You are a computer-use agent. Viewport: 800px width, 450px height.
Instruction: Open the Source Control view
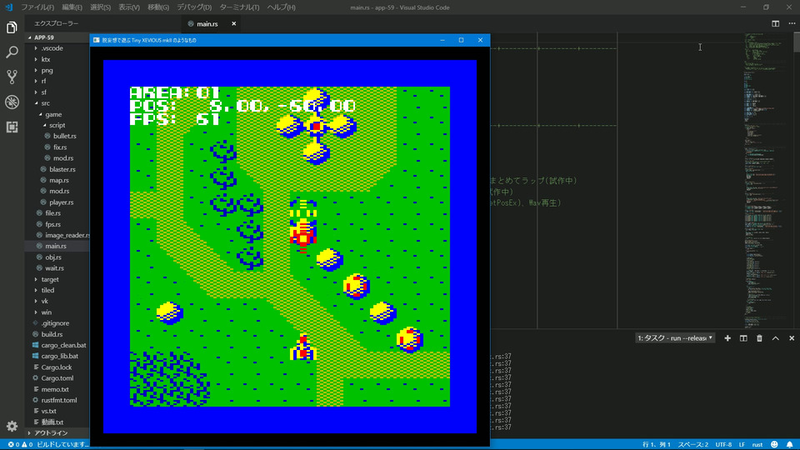12,77
